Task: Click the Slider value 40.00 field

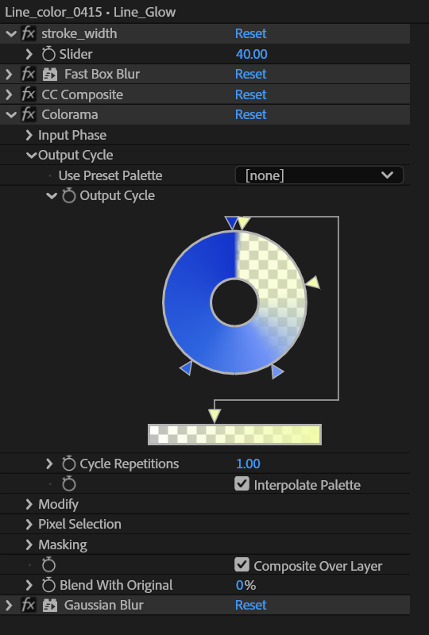Action: [x=251, y=54]
